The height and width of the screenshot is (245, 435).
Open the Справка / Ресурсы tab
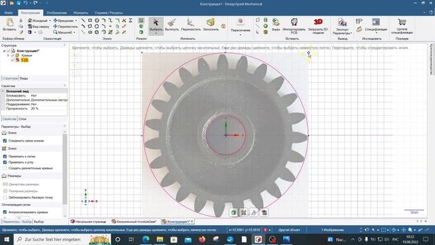pyautogui.click(x=109, y=13)
